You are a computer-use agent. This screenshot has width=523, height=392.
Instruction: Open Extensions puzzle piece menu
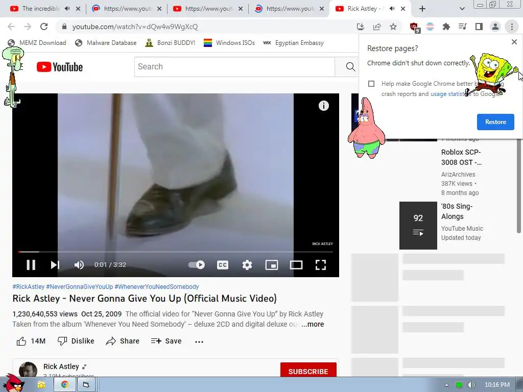point(446,27)
